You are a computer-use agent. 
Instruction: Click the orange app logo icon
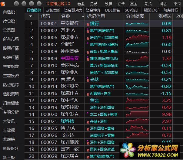click(x=2, y=4)
